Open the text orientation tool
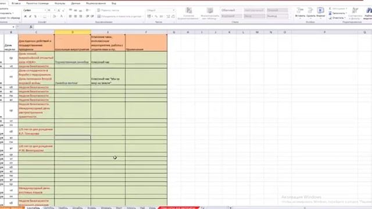The image size is (372, 209). (x=88, y=10)
